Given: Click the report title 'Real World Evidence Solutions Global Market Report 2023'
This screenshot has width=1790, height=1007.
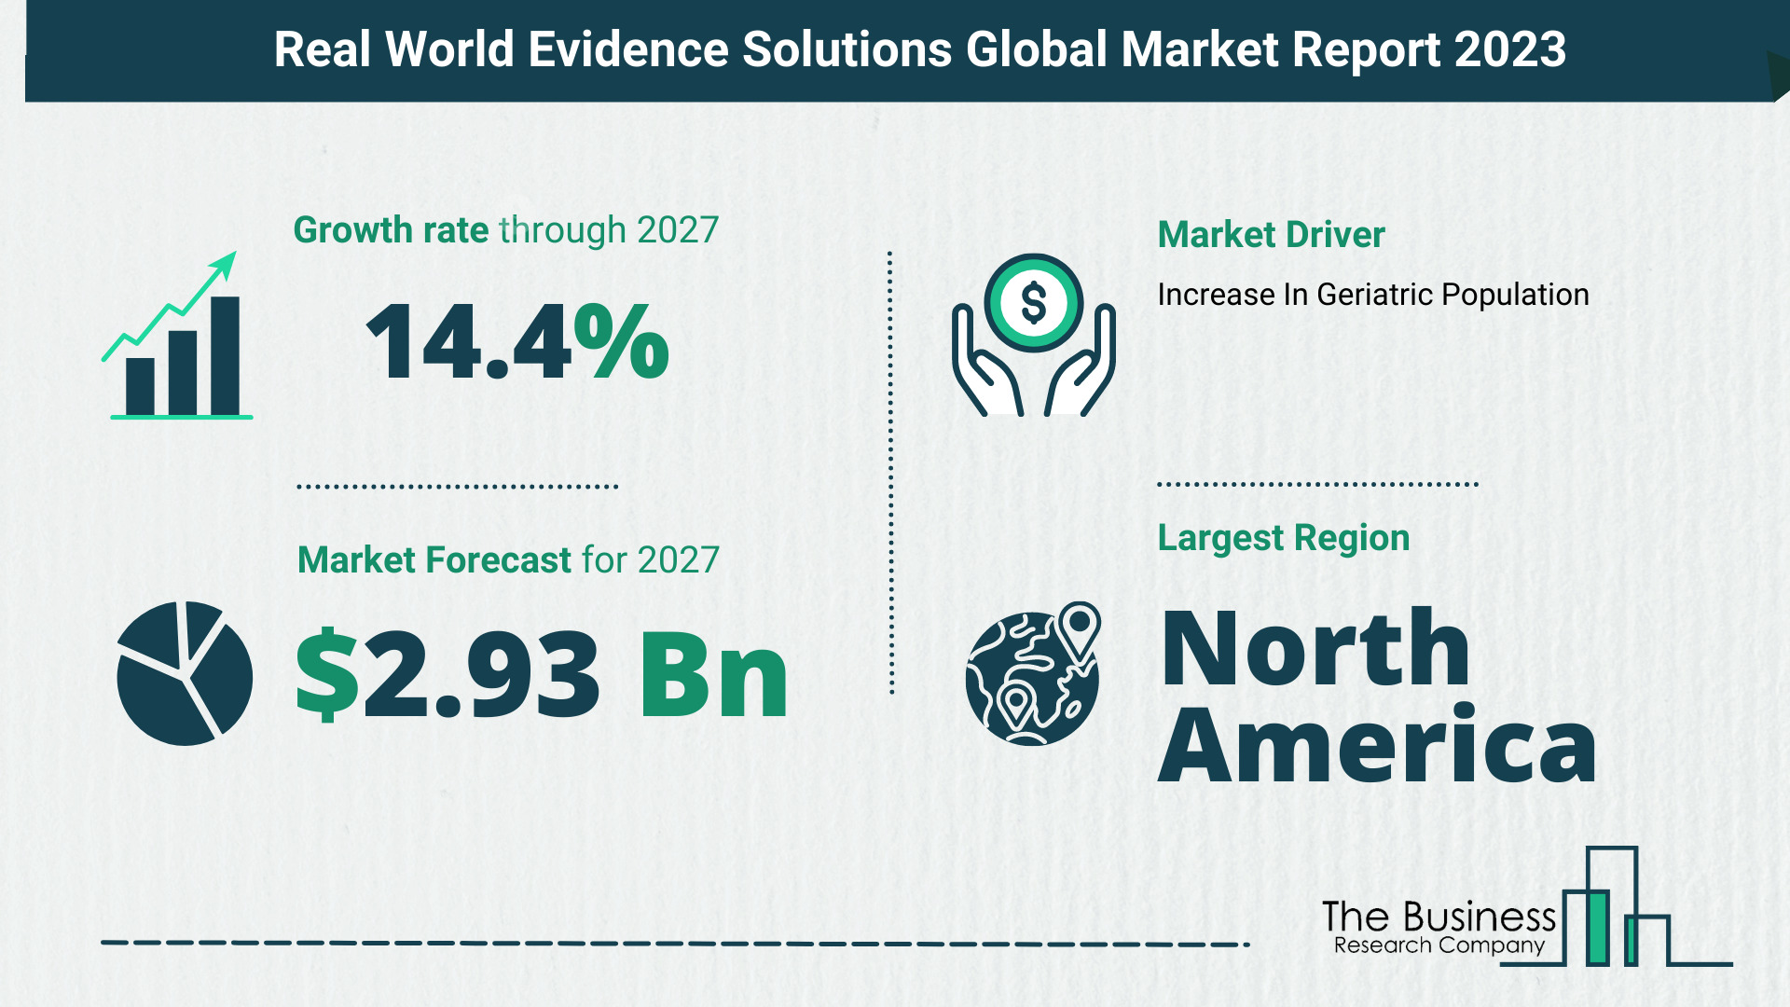Looking at the screenshot, I should click(x=919, y=49).
